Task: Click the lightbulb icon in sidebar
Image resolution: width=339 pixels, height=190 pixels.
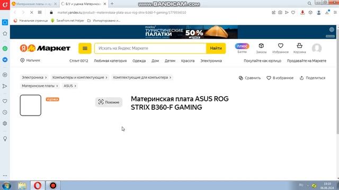Action: (5, 139)
